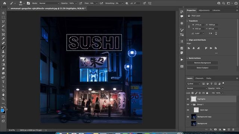Image resolution: width=239 pixels, height=134 pixels.
Task: Collapse the Align and Distribute section
Action: [x=187, y=40]
